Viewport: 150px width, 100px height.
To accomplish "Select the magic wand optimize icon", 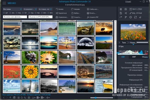I will pyautogui.click(x=126, y=17).
